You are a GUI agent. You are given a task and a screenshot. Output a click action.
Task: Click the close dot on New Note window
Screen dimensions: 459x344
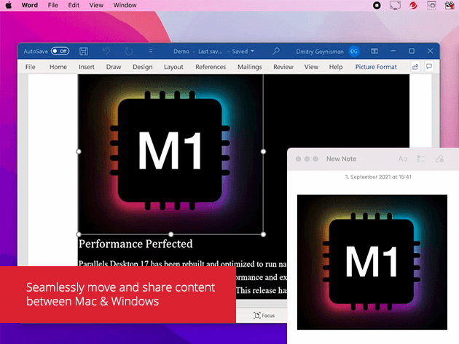point(298,159)
